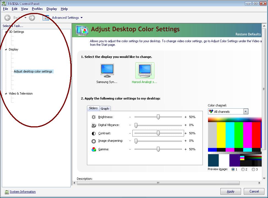Click the color bars preview image
The height and width of the screenshot is (198, 268).
coord(235,142)
